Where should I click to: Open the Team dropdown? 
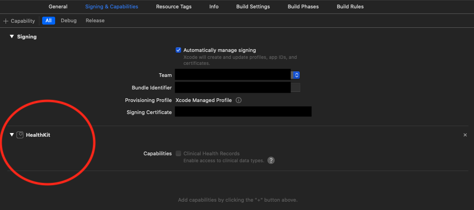[x=296, y=75]
